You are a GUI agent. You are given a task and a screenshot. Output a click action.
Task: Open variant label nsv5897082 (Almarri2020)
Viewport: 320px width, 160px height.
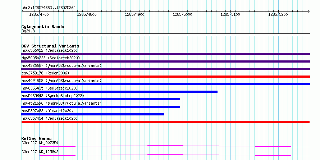(47, 111)
